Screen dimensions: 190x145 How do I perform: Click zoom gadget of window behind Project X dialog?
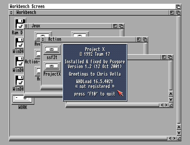(164, 57)
